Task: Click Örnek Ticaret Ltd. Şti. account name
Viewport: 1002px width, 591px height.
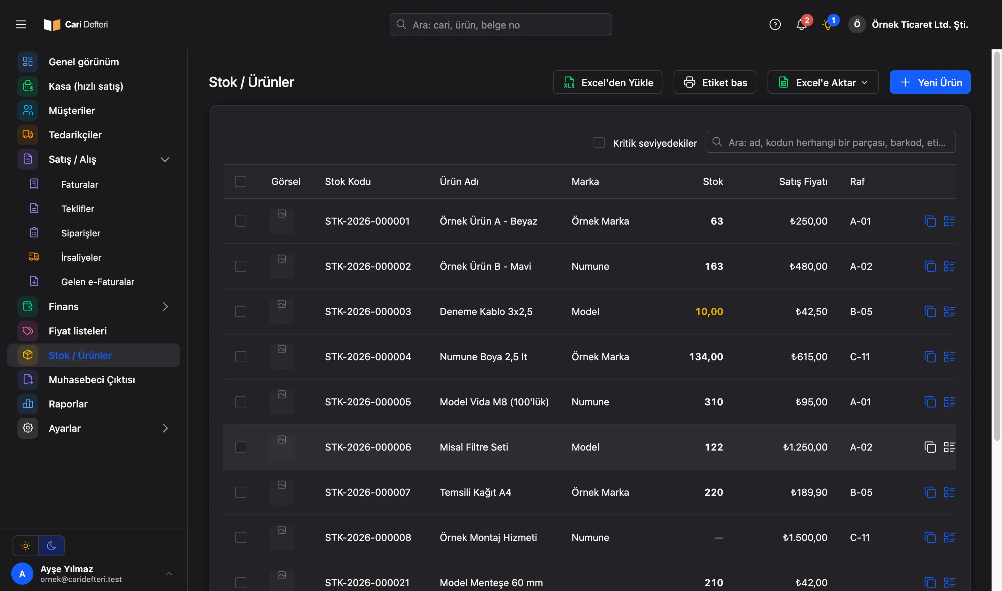Action: pyautogui.click(x=920, y=24)
